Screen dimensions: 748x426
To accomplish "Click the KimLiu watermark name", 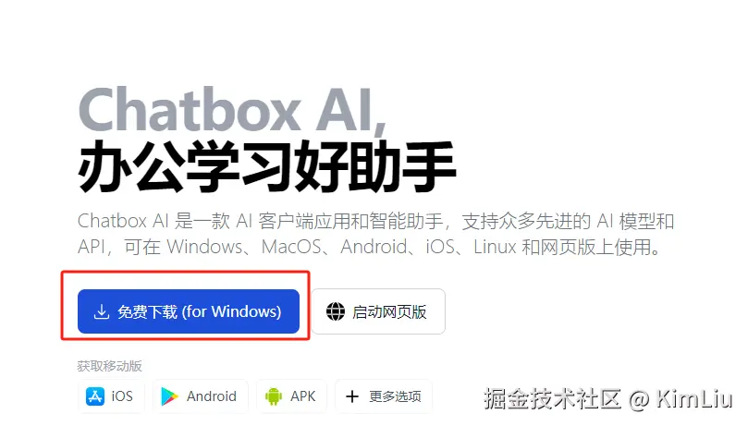I will pos(694,398).
